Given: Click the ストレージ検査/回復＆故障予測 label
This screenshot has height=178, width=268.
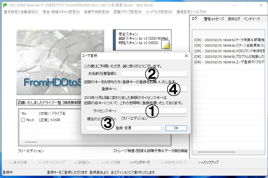Looking at the screenshot, I should [x=150, y=151].
